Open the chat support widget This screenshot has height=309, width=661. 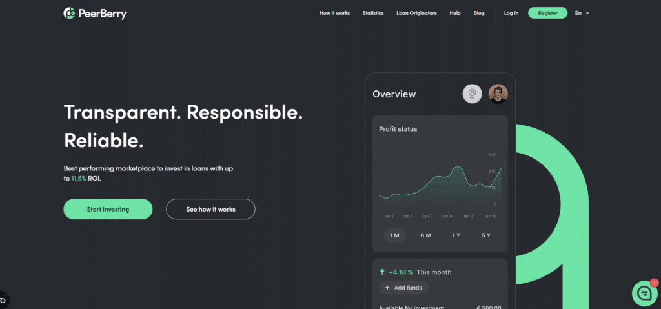(644, 294)
